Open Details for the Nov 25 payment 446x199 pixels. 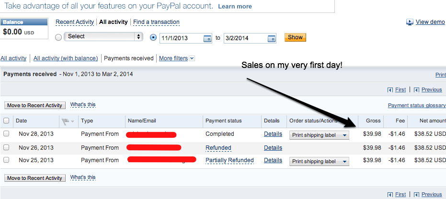click(x=273, y=160)
